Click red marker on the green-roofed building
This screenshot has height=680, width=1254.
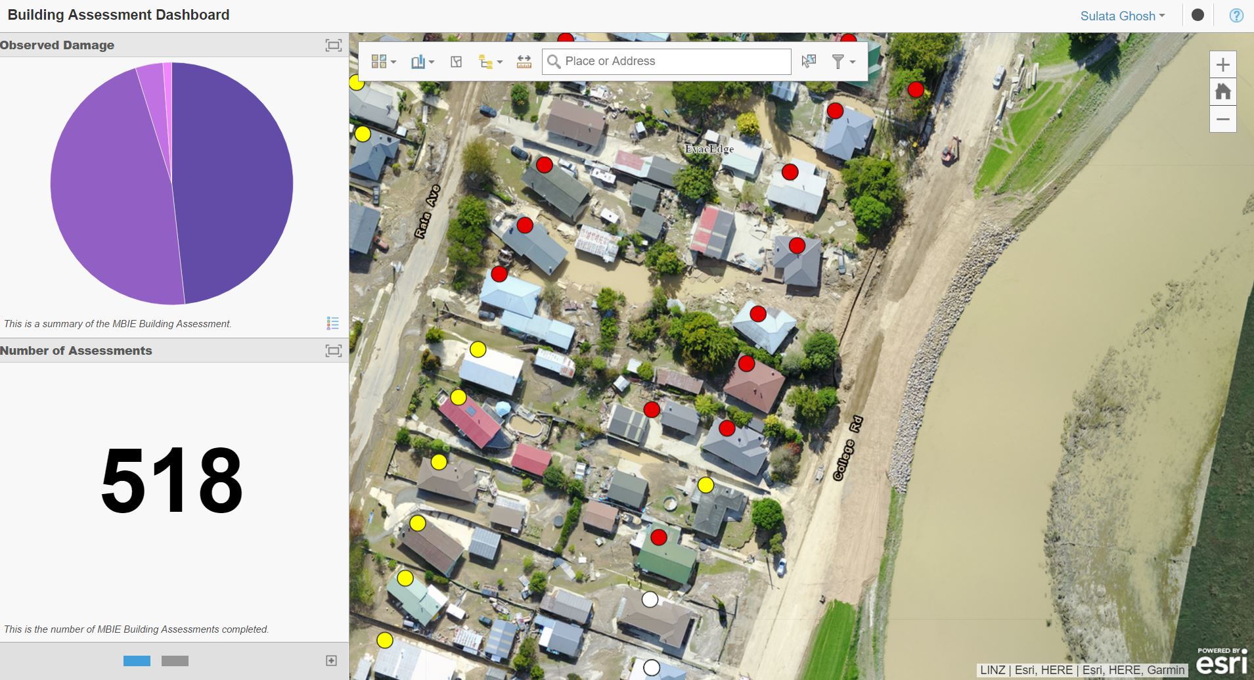click(x=659, y=537)
